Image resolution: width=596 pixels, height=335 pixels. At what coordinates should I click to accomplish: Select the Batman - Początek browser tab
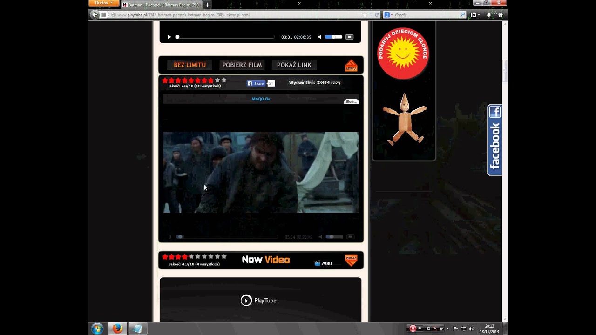pos(162,5)
